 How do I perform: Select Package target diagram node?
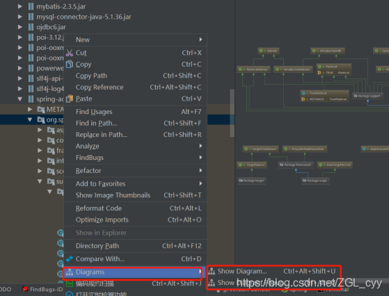click(x=252, y=181)
